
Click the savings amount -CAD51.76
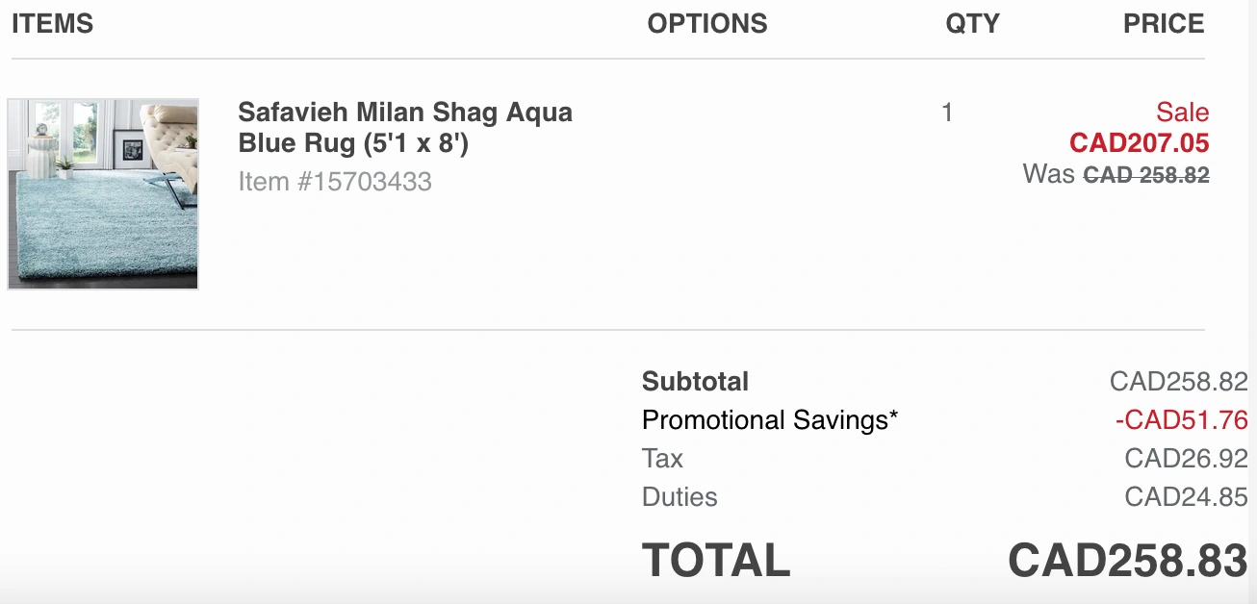tap(1182, 420)
